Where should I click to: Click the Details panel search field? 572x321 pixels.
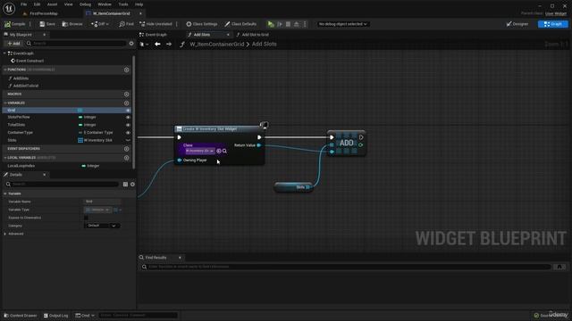tap(62, 185)
